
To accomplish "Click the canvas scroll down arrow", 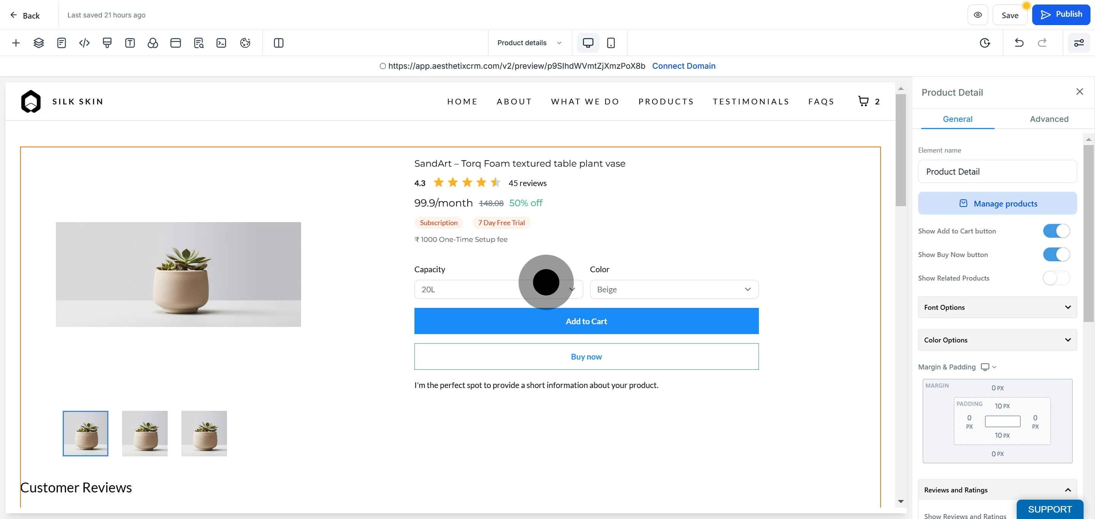I will 900,502.
